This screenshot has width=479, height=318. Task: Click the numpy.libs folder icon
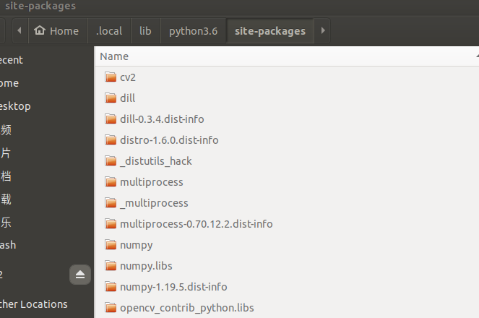pyautogui.click(x=111, y=266)
